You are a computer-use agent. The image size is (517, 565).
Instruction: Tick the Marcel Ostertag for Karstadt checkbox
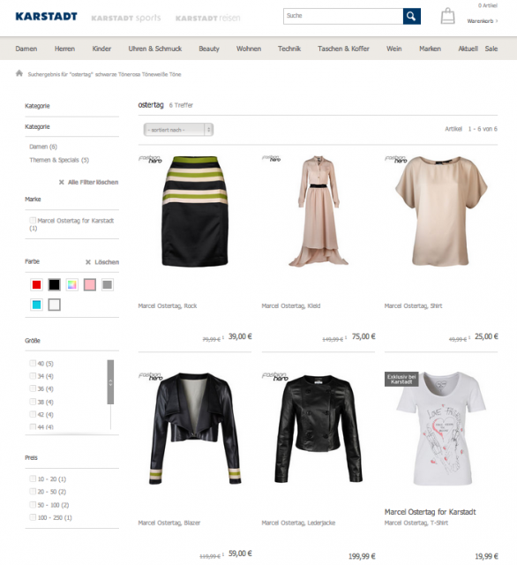[33, 220]
